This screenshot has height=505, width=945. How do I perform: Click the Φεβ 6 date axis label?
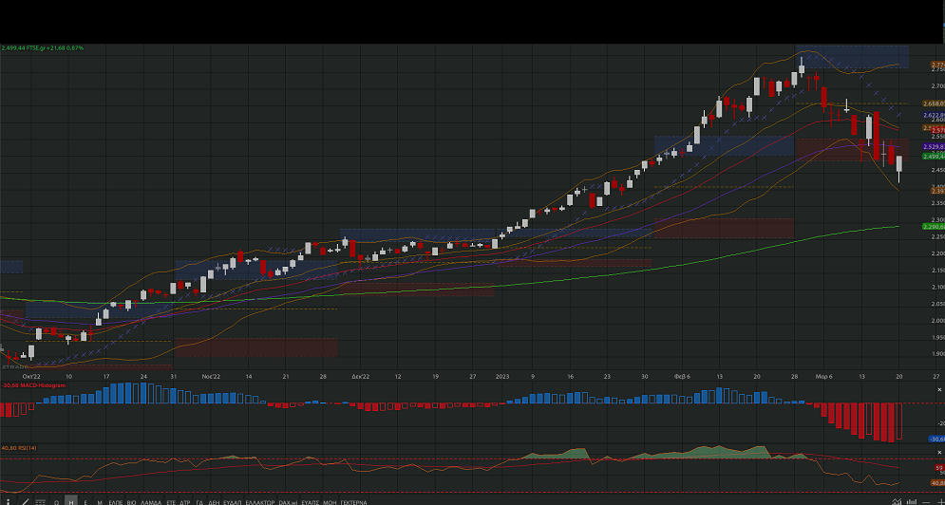click(682, 376)
